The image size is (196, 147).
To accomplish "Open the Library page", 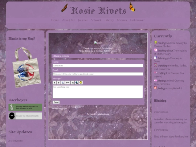I will [109, 20].
